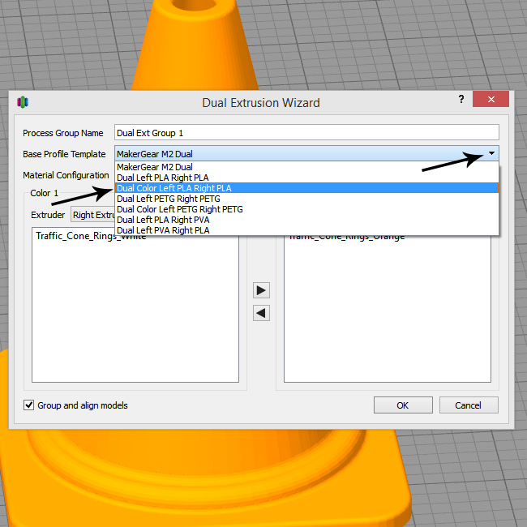Select Traffic_Cone_Rings_Orange in the right list
The width and height of the screenshot is (527, 527).
pos(346,237)
